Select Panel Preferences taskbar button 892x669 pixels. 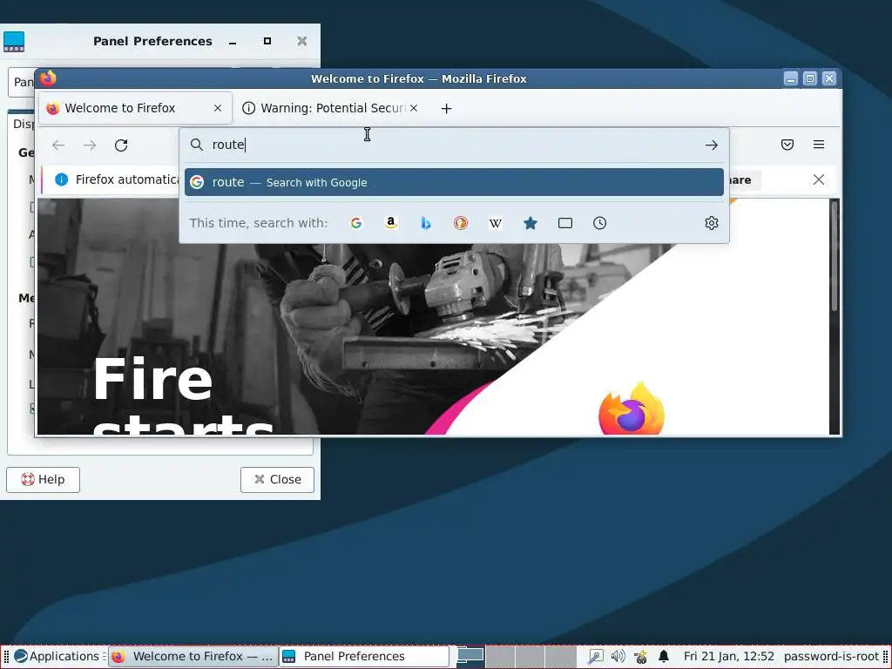coord(364,657)
